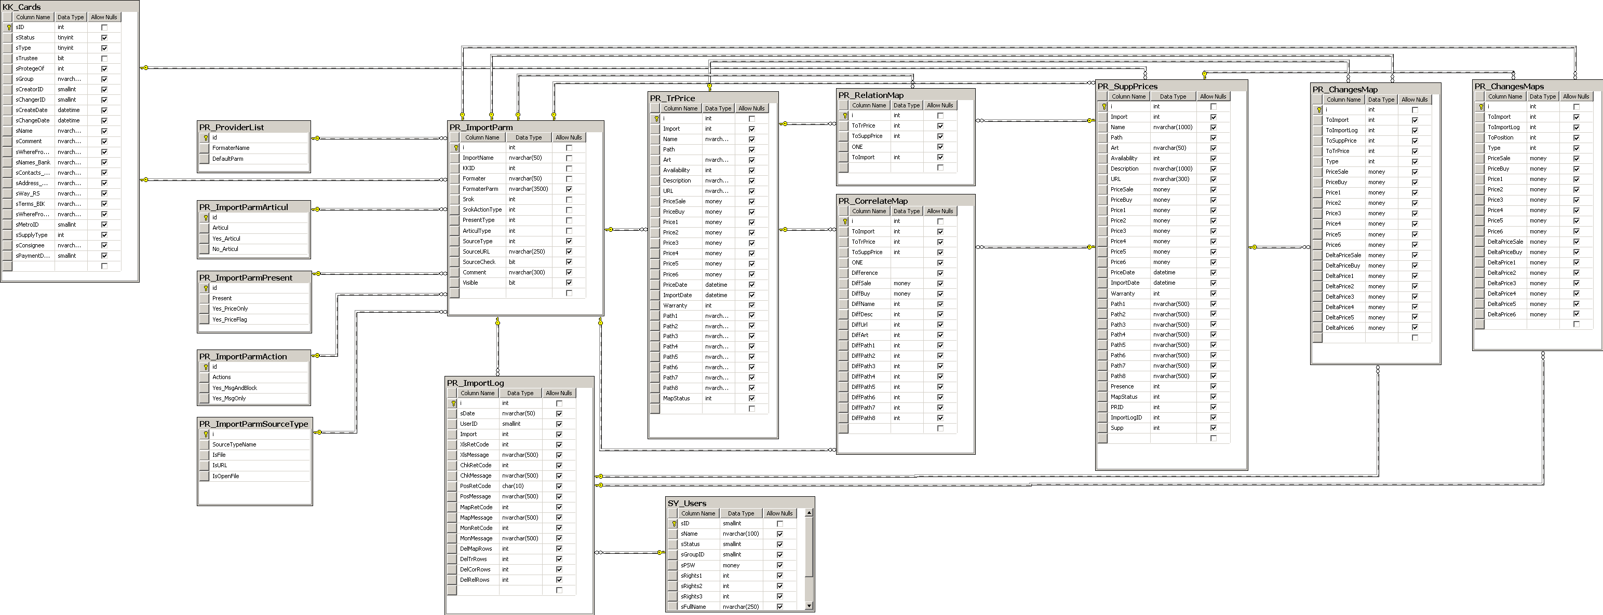1603x615 pixels.
Task: Toggle Allow Nulls for KK_Cards sTrustee
Action: pos(104,59)
